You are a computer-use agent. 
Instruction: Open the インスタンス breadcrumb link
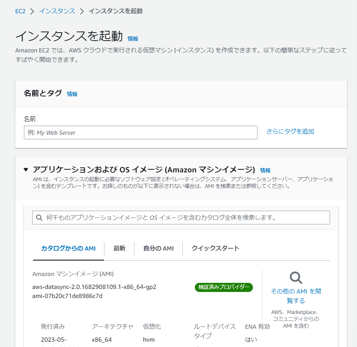[57, 11]
